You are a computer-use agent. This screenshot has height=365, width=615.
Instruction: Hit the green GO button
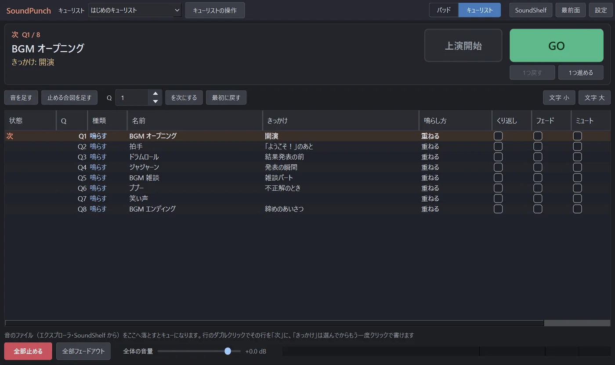point(556,46)
